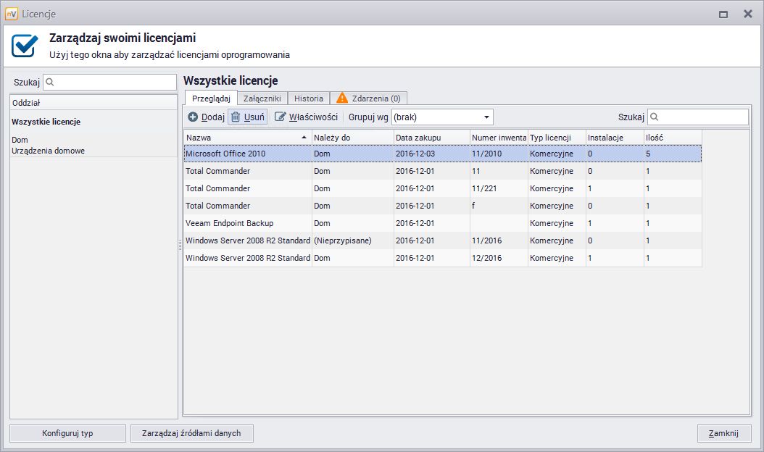
Task: Select Urządzenia domowe in left list
Action: tap(49, 151)
